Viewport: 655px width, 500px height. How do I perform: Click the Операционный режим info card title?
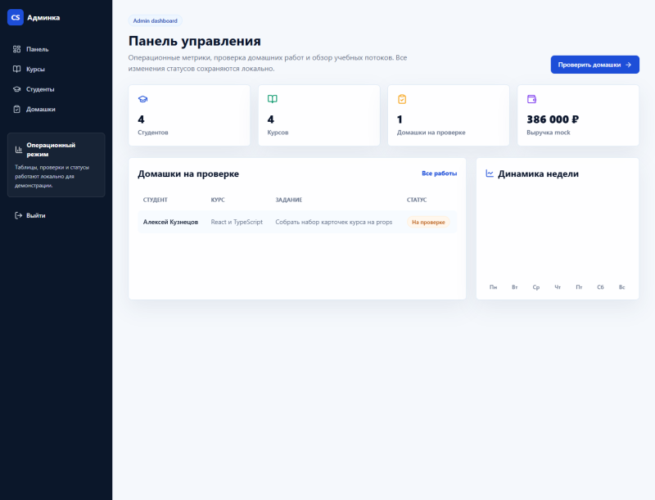(x=51, y=150)
